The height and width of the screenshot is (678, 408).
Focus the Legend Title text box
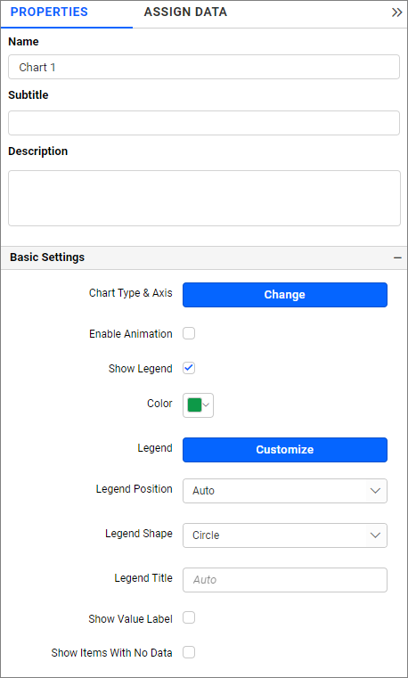click(285, 580)
